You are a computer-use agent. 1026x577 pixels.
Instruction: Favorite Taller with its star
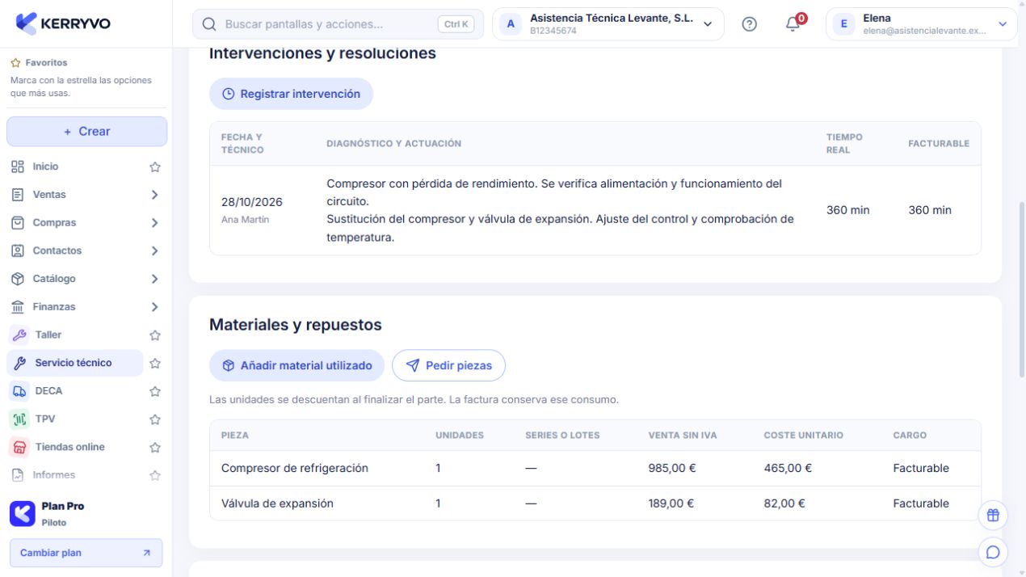tap(155, 335)
